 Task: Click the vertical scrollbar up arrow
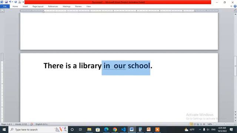pyautogui.click(x=236, y=14)
